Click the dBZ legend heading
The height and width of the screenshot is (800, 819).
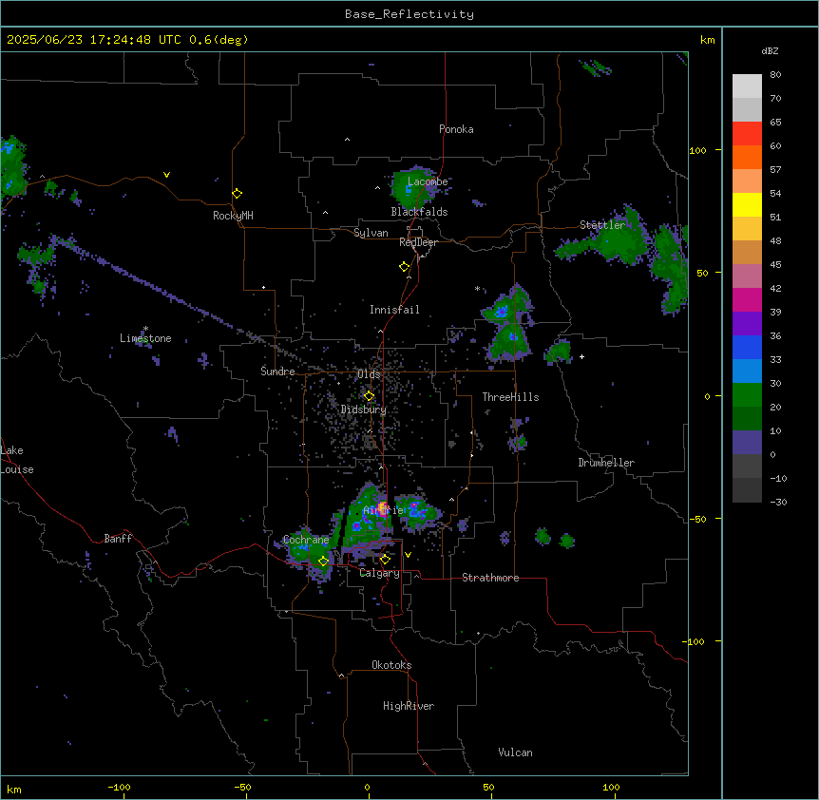(770, 50)
